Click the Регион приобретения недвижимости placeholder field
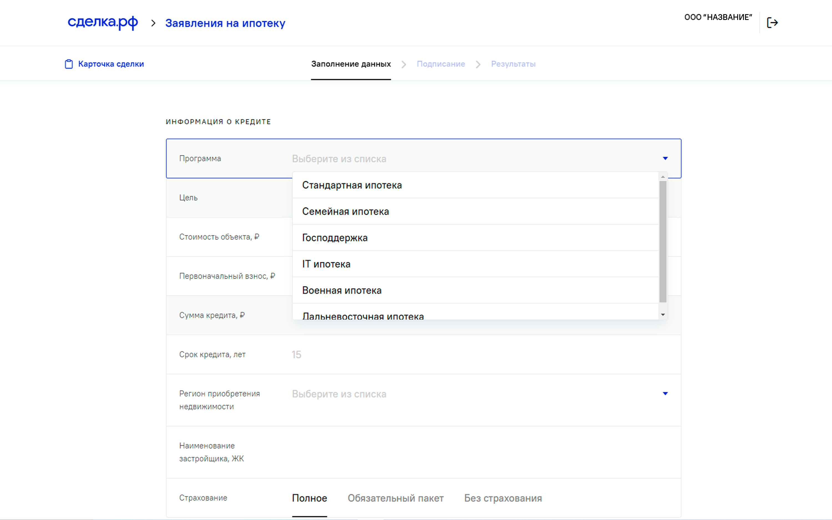832x520 pixels. [x=339, y=394]
